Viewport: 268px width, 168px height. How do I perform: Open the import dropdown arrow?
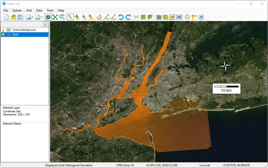click(x=32, y=17)
